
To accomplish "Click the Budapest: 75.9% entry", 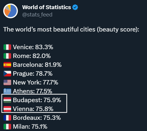I will [x=37, y=100].
